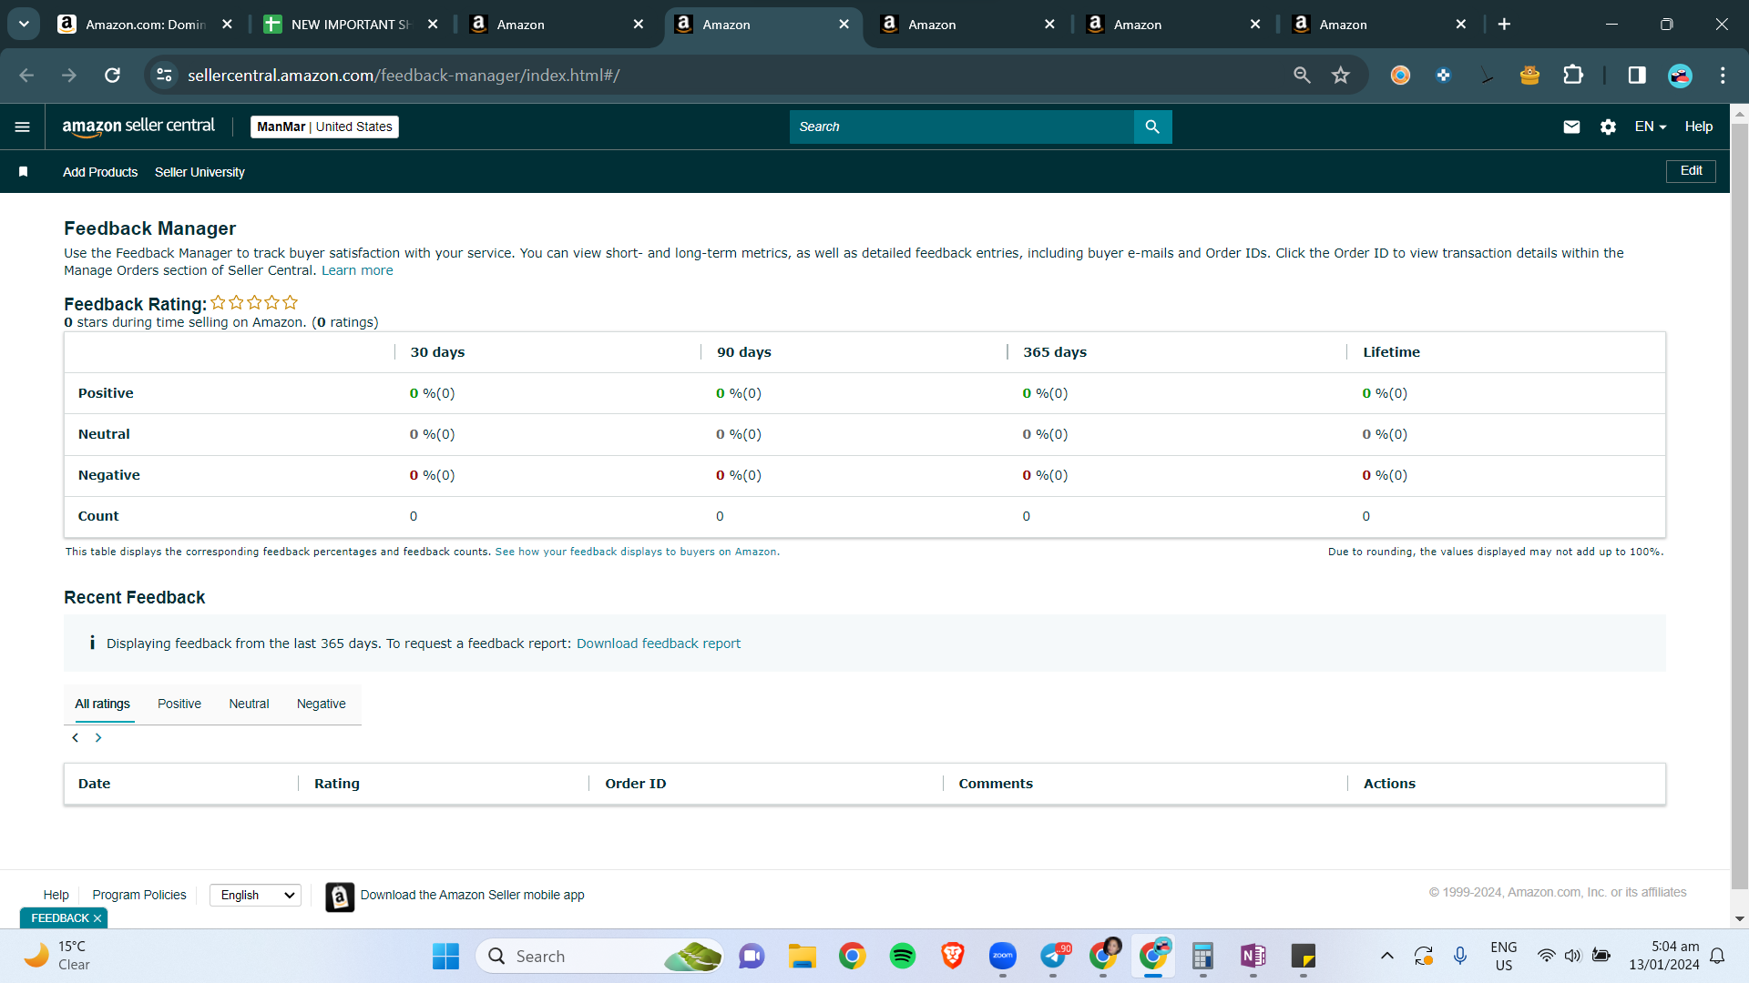Click the Order ID column header
Screen dimensions: 1749x983
click(636, 785)
